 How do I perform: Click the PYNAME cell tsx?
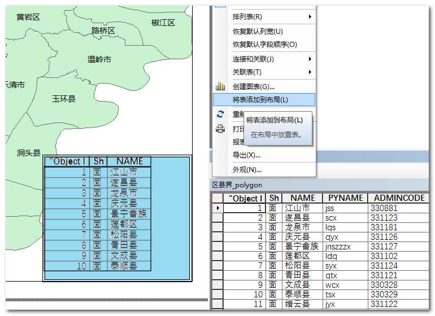pos(345,294)
